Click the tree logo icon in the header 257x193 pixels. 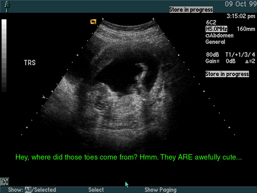[7, 7]
